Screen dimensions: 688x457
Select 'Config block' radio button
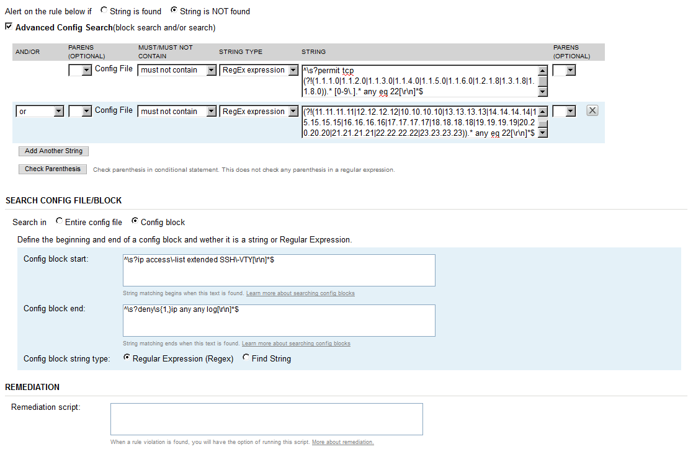[135, 221]
